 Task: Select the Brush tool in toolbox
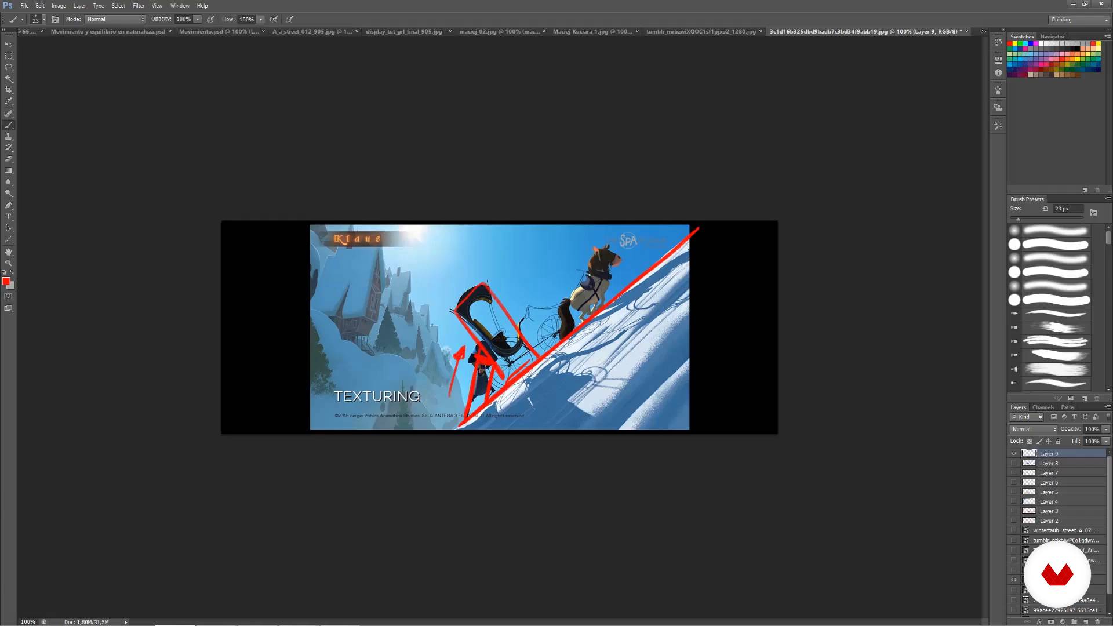coord(8,125)
